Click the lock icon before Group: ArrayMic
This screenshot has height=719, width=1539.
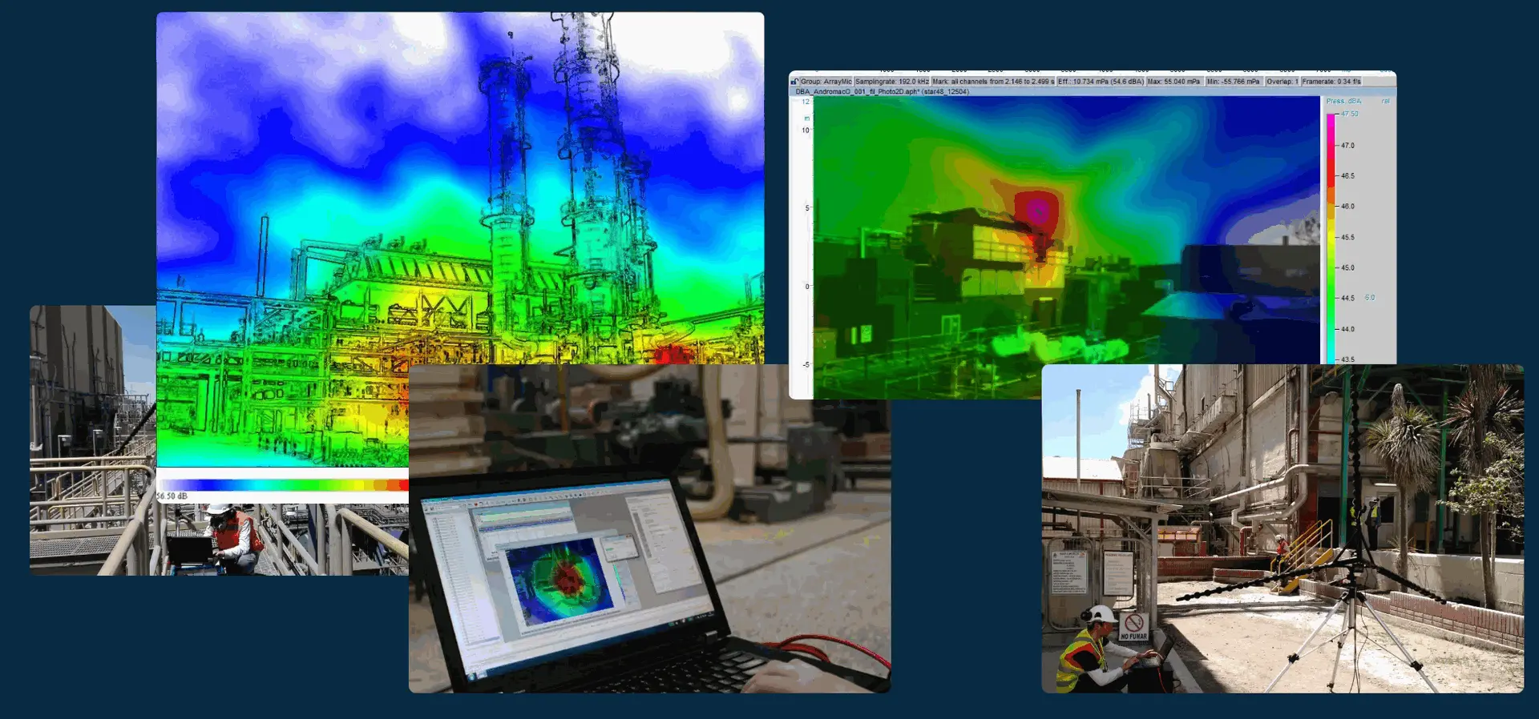coord(794,82)
